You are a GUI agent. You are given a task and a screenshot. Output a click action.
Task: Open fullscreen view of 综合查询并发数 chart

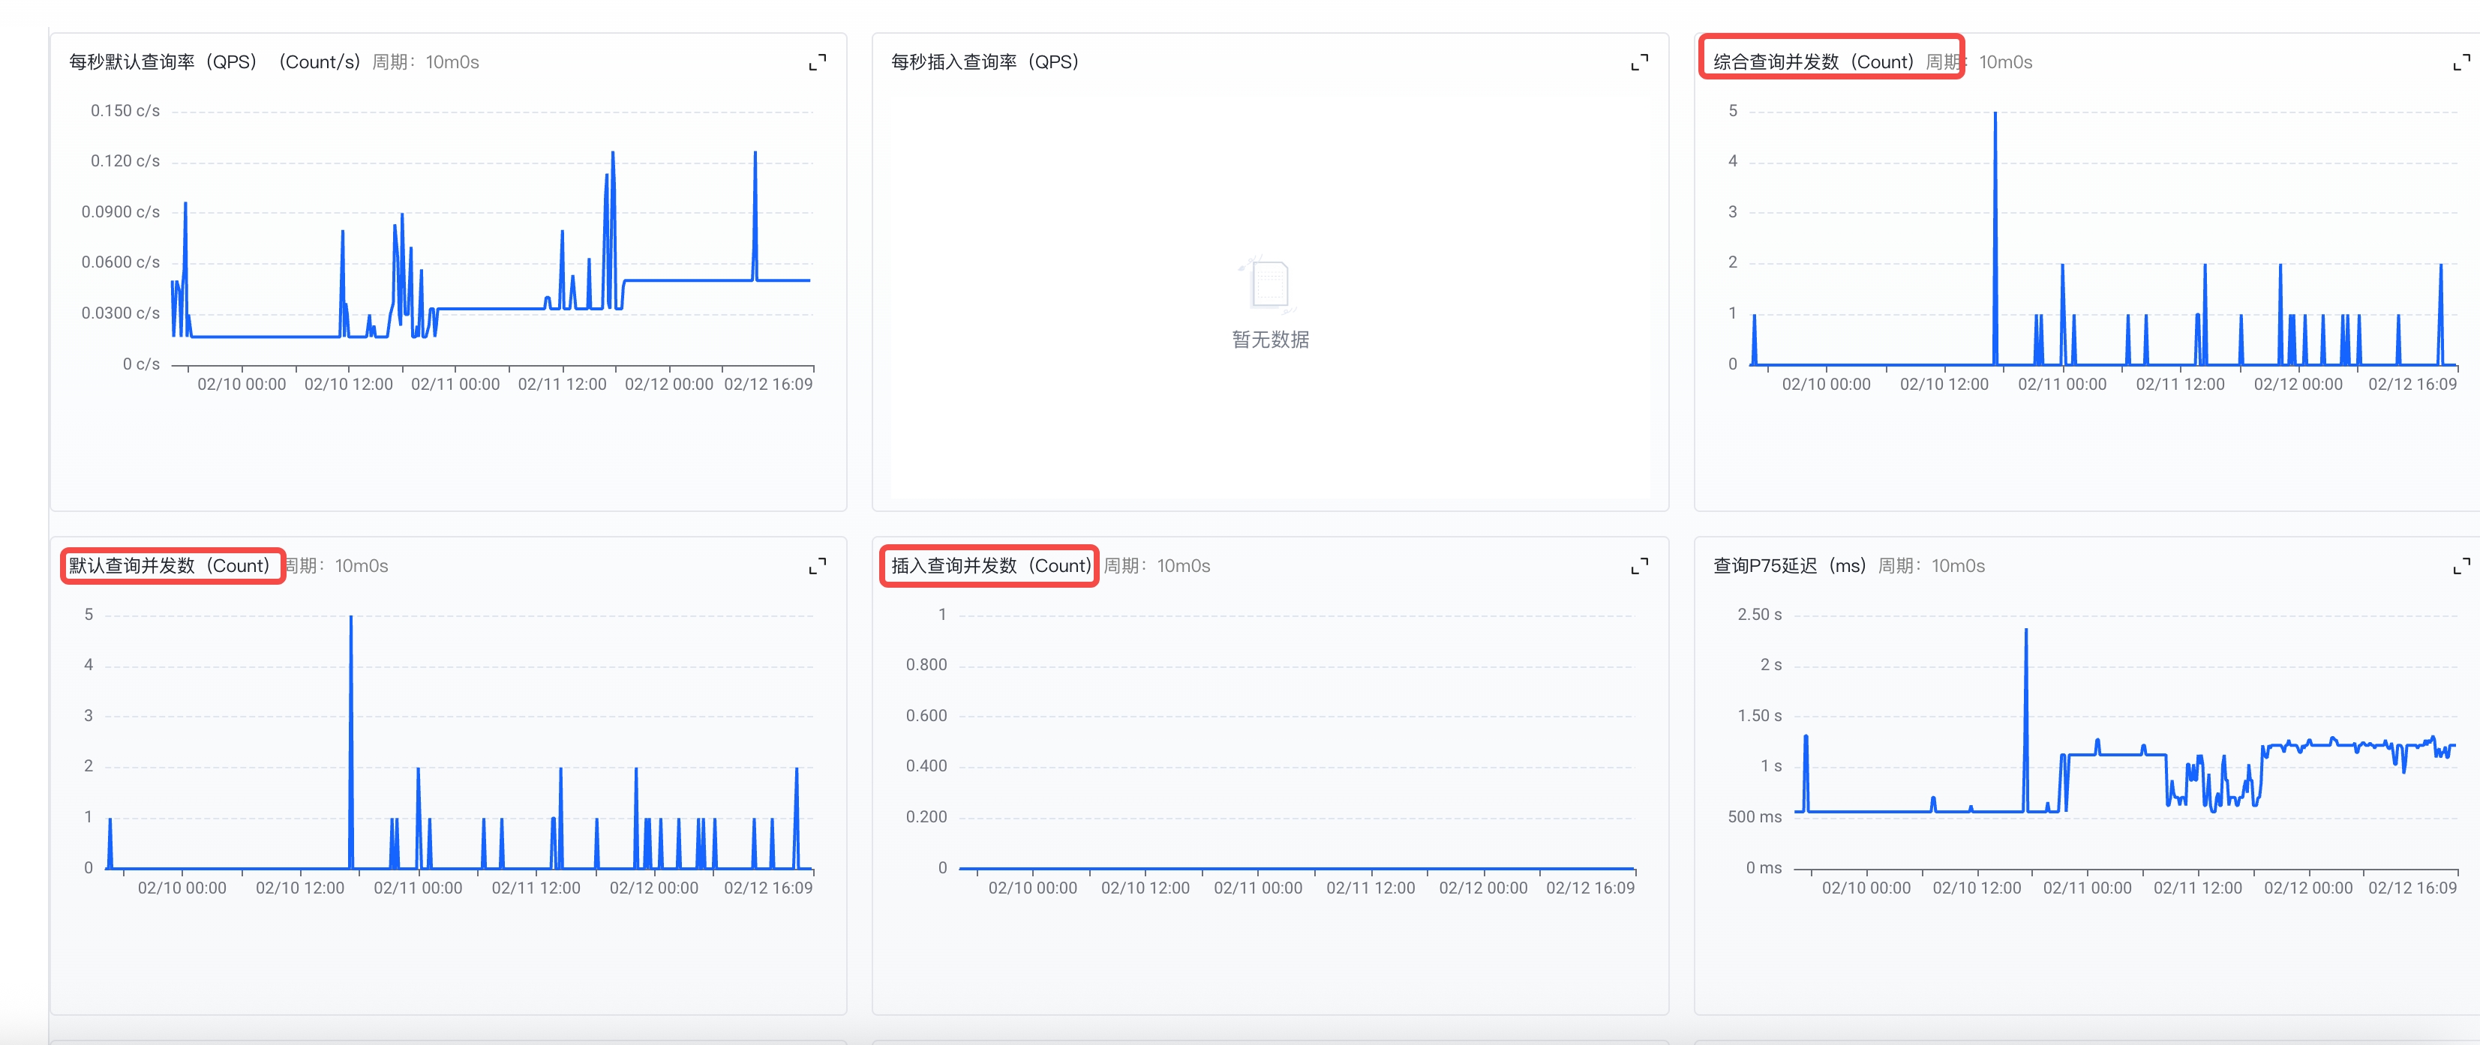click(x=2462, y=62)
